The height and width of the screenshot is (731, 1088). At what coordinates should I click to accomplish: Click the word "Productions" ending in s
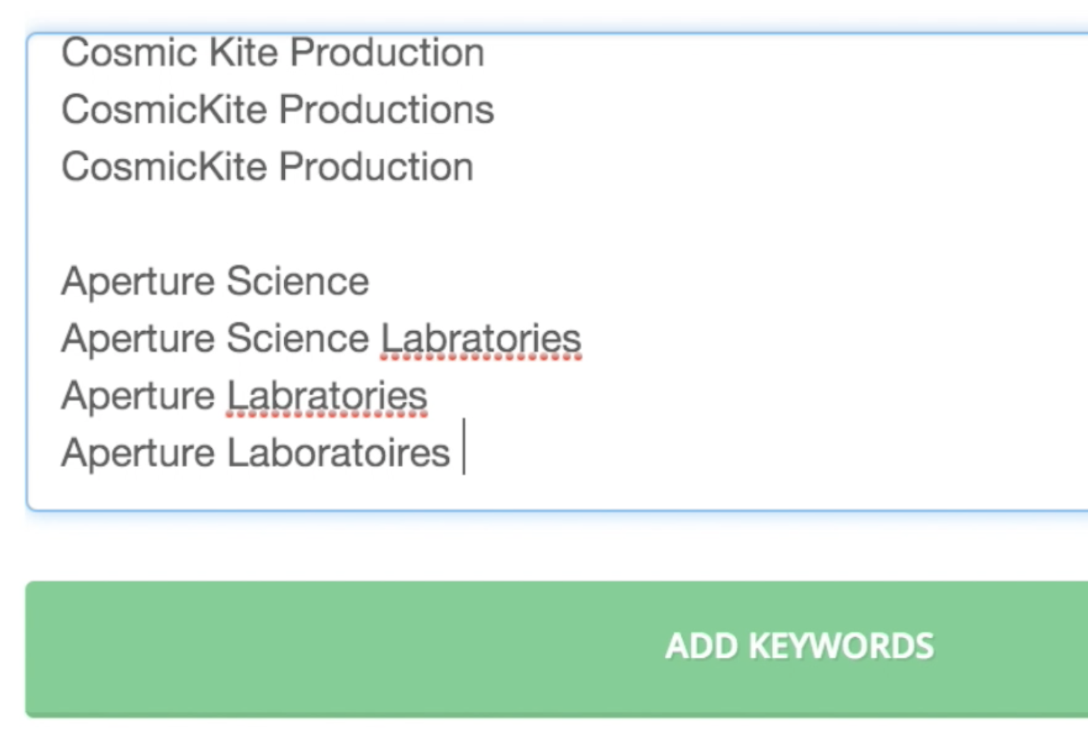(386, 110)
